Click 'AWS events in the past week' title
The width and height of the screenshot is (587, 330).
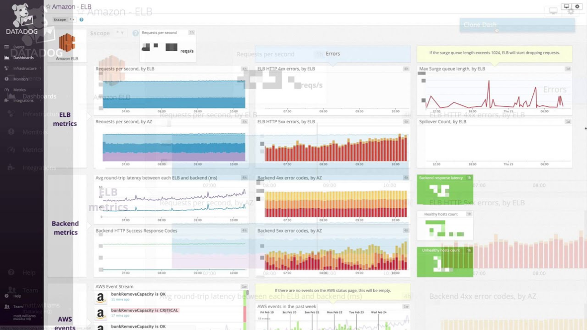(x=287, y=307)
